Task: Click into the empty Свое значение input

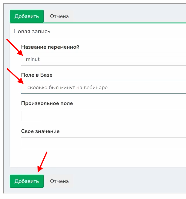Action: [103, 144]
